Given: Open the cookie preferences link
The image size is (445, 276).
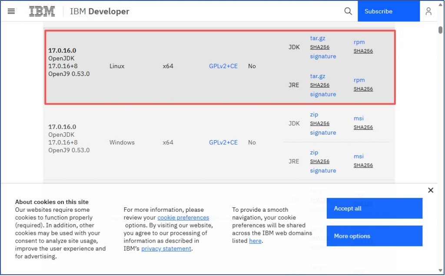Looking at the screenshot, I should (x=183, y=217).
